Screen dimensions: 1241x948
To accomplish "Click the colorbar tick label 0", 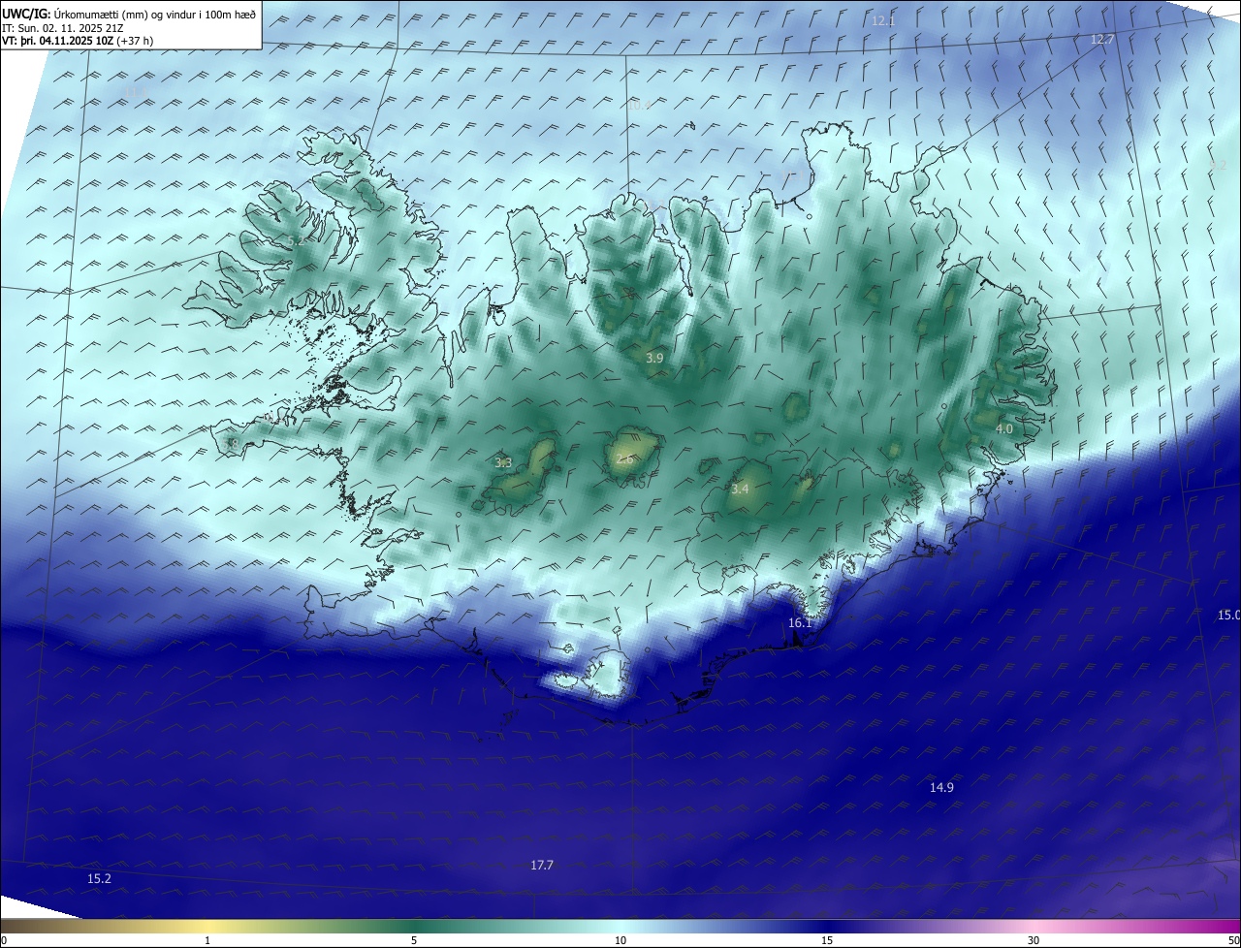I will tap(4, 941).
